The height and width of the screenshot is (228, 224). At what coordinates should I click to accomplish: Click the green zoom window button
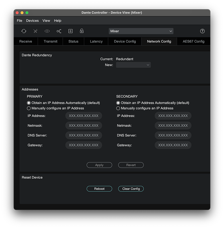point(27,13)
